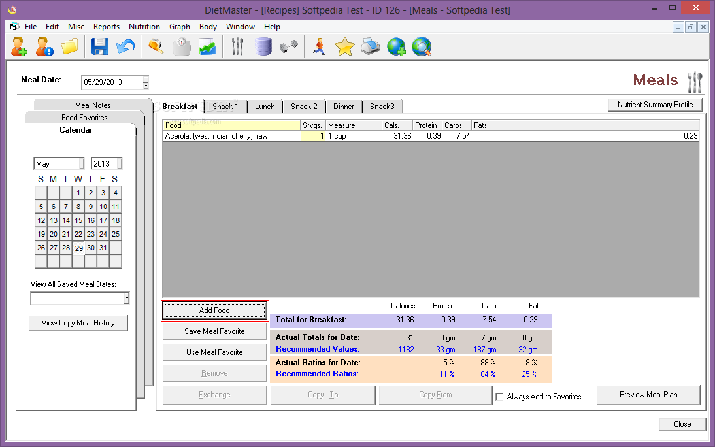Open user info icon with blue badge
The image size is (715, 447).
tap(44, 46)
